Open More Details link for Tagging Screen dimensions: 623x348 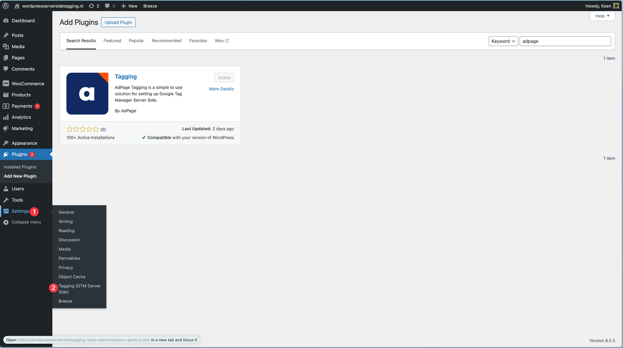click(221, 89)
